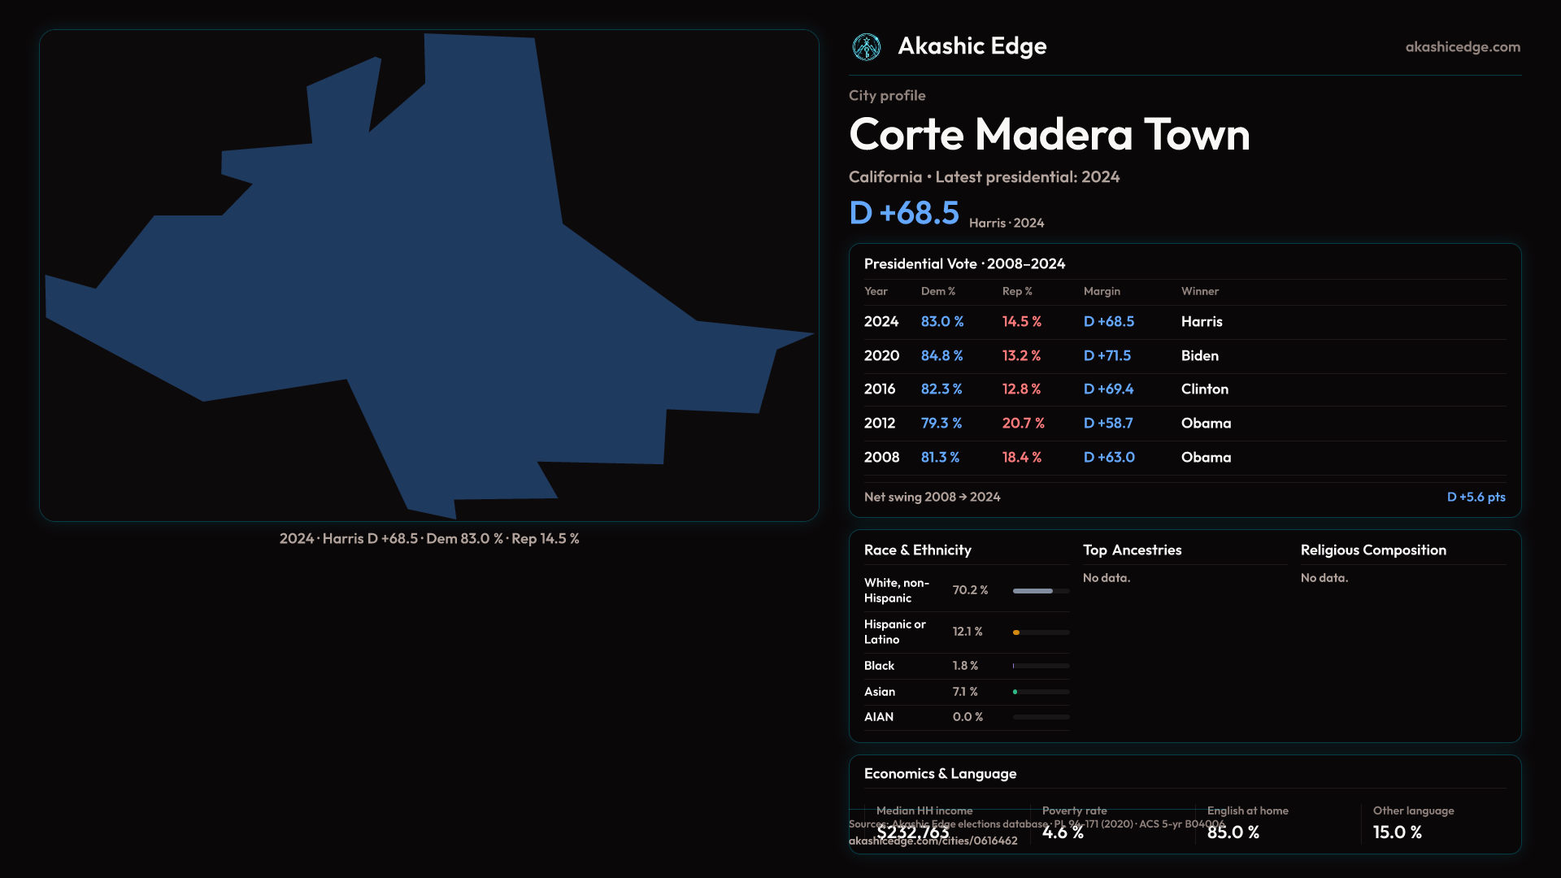The width and height of the screenshot is (1561, 878).
Task: Click the English at home 85.0 % stat
Action: point(1233,832)
